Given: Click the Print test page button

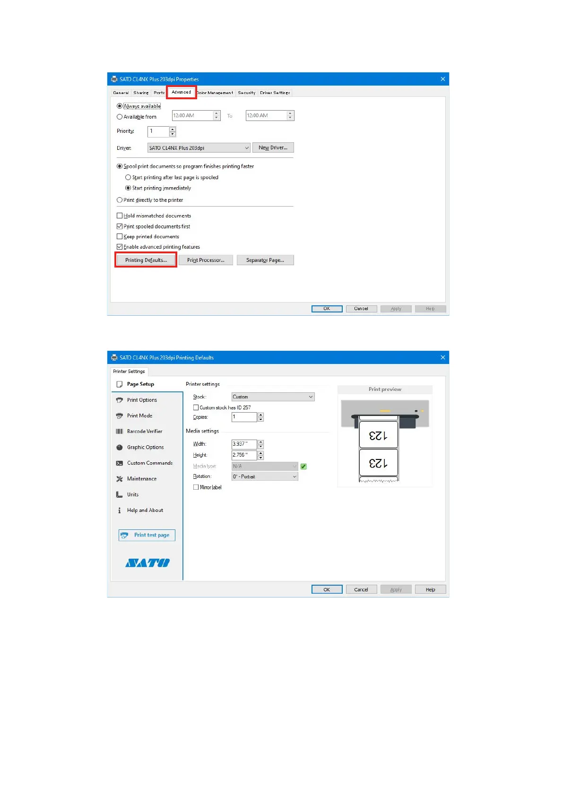Looking at the screenshot, I should pos(147,535).
